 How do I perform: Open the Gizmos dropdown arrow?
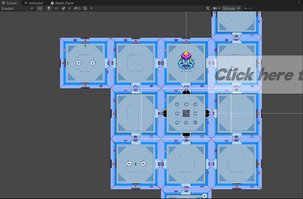239,8
